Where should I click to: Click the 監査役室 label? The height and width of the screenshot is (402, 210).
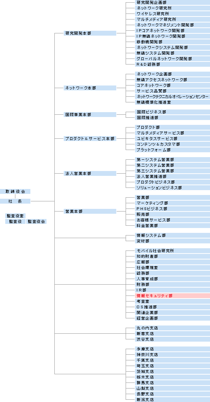pos(15,216)
